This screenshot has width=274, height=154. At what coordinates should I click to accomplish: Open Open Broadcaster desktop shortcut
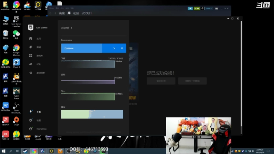pyautogui.click(x=16, y=108)
